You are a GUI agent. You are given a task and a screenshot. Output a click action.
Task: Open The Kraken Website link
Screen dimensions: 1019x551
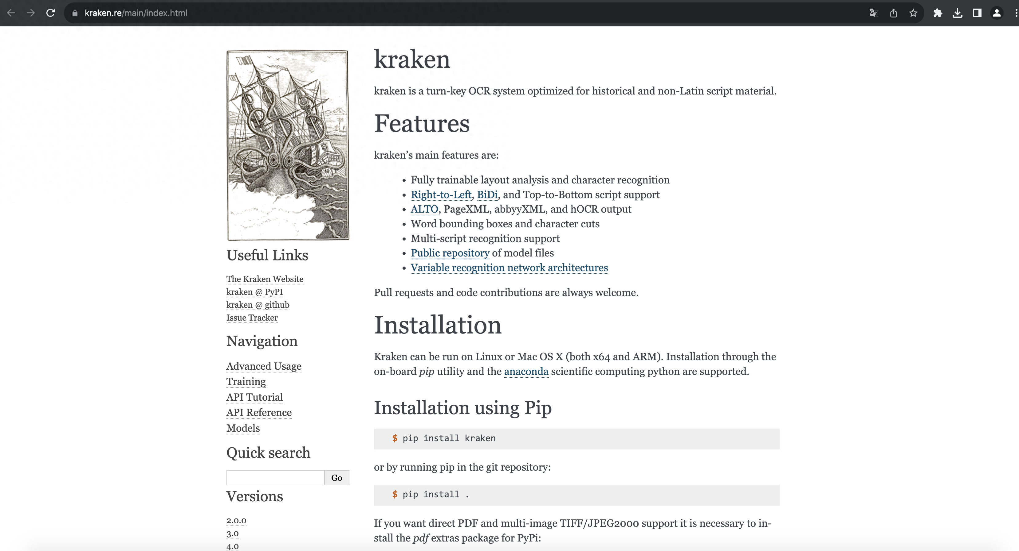pos(265,279)
